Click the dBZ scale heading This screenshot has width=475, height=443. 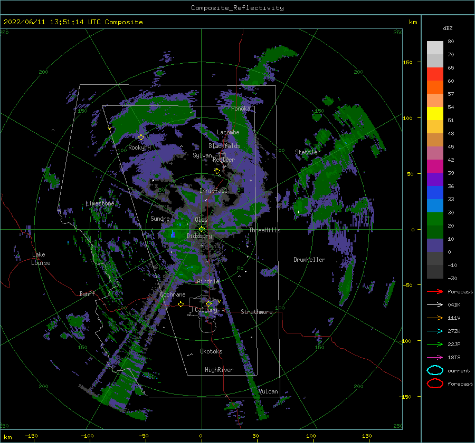click(x=448, y=28)
